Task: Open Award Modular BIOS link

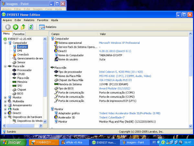Action: tap(115, 89)
